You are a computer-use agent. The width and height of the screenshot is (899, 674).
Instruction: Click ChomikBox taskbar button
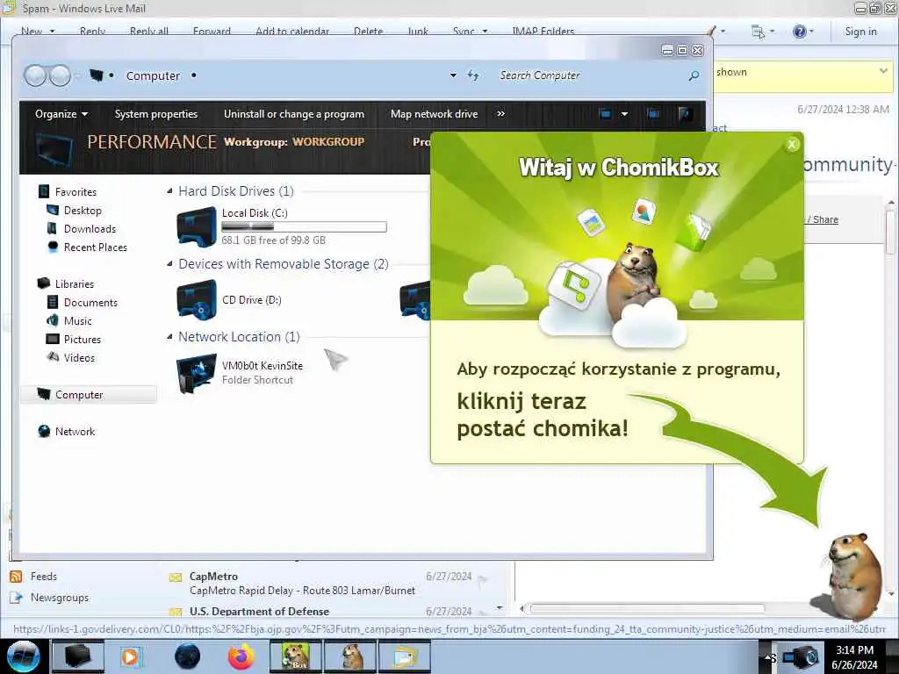coord(295,656)
